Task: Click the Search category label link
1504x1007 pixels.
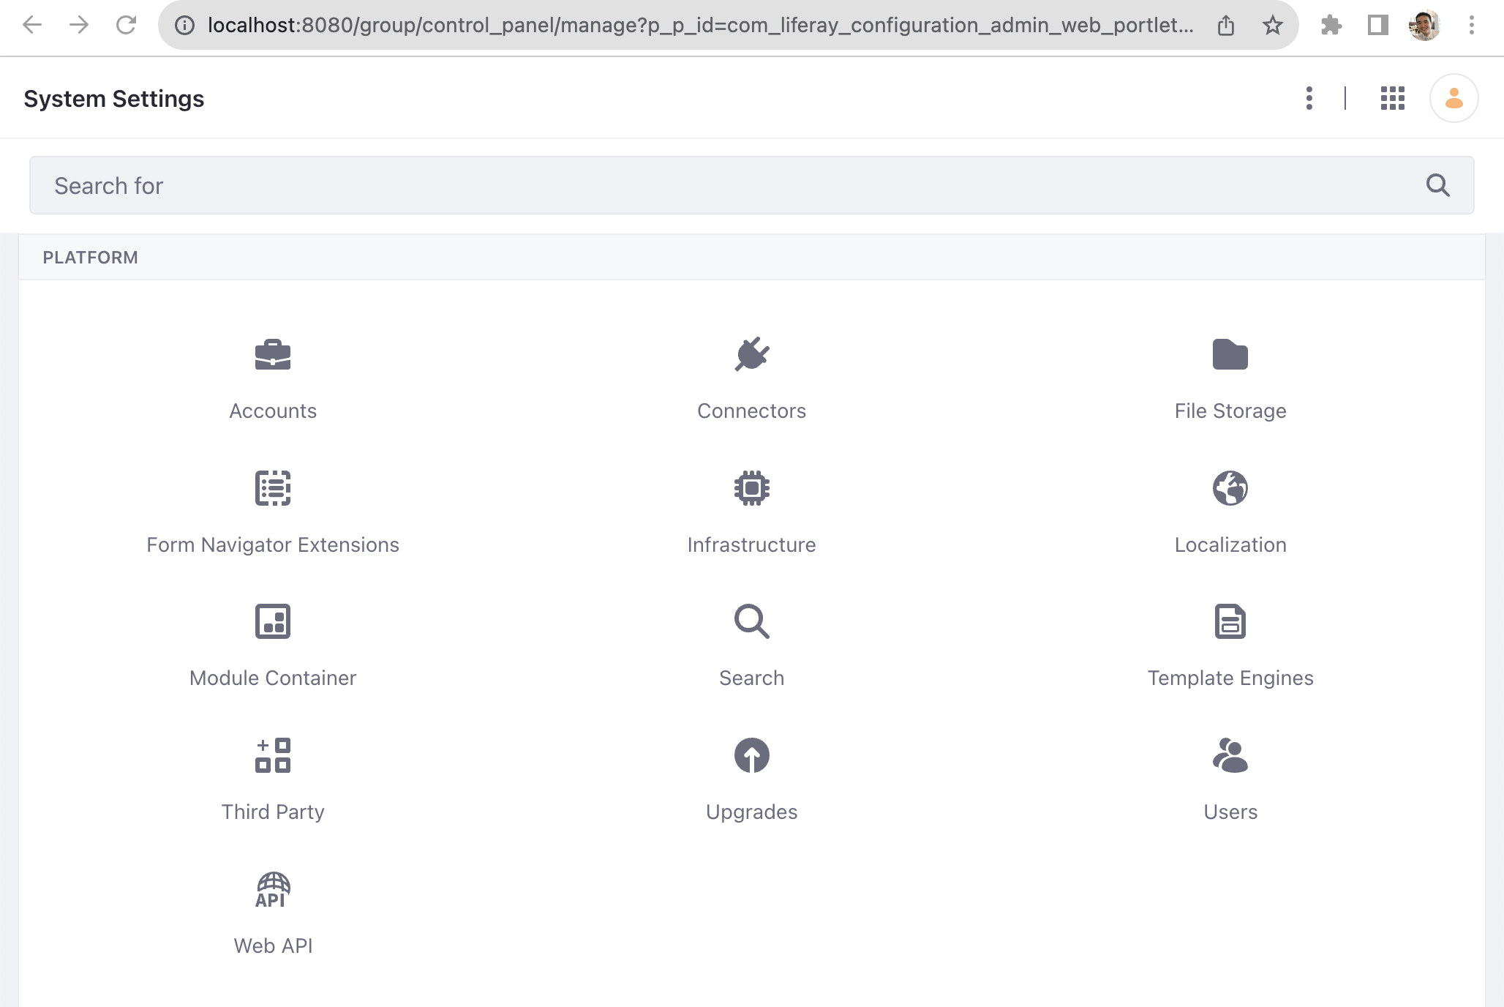Action: pyautogui.click(x=751, y=678)
